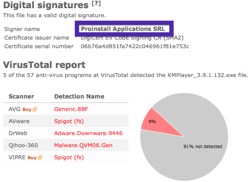Click the AVG Buy link
248x182 pixels.
click(27, 110)
